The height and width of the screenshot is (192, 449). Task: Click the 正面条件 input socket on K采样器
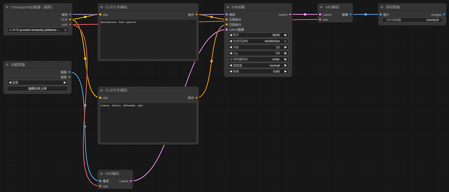coord(227,20)
